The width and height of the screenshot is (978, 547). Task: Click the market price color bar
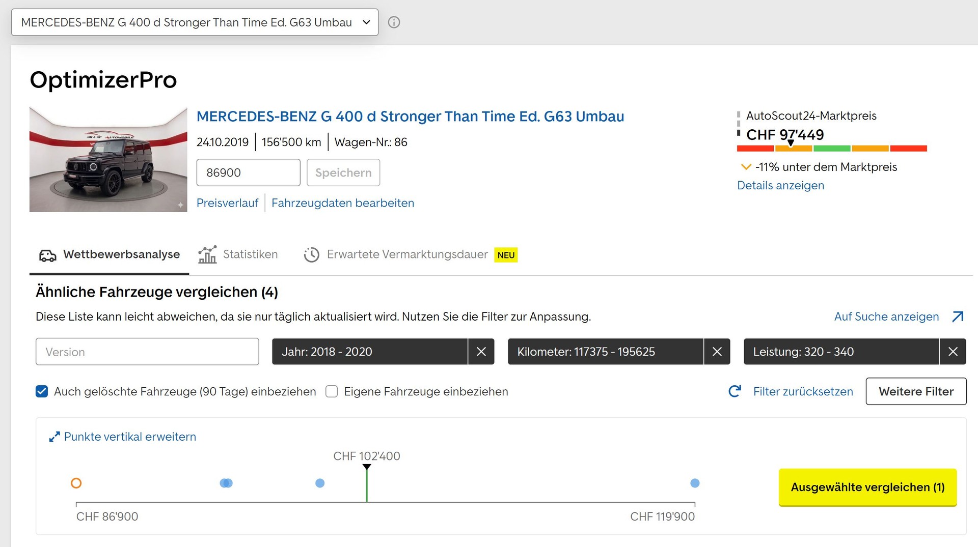coord(832,149)
